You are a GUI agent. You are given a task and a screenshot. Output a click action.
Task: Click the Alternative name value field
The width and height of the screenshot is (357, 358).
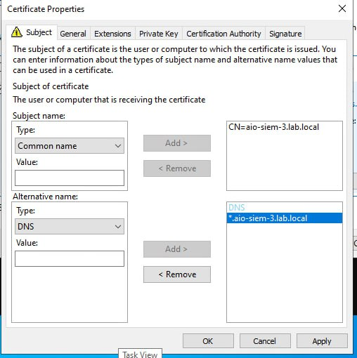point(70,259)
